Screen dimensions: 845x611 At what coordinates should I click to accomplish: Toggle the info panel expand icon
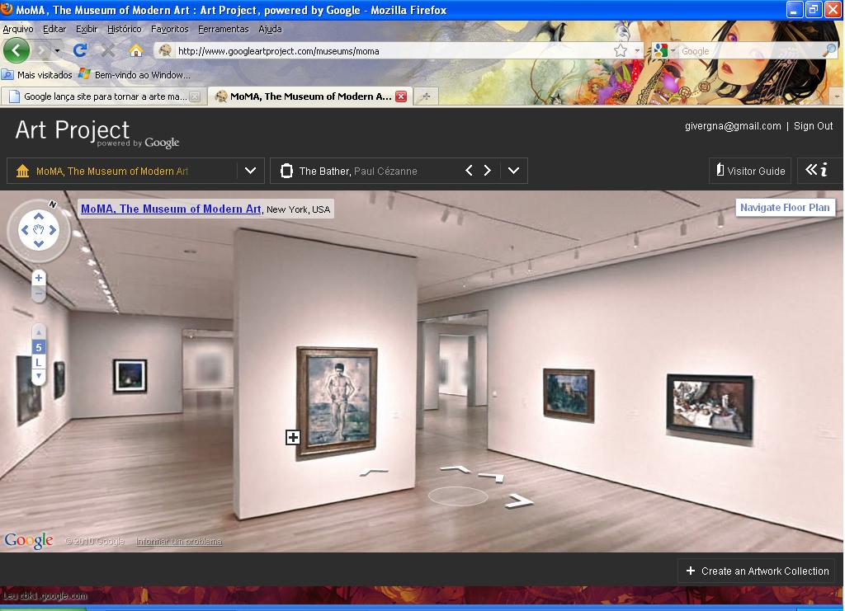coord(816,171)
